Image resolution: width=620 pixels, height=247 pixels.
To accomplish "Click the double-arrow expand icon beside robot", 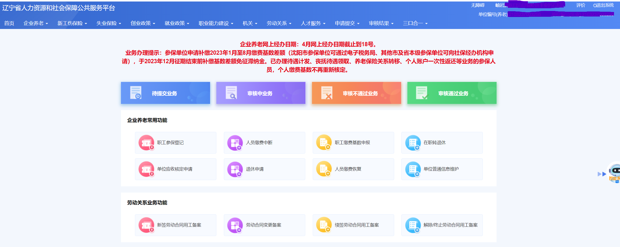I will tap(602, 174).
